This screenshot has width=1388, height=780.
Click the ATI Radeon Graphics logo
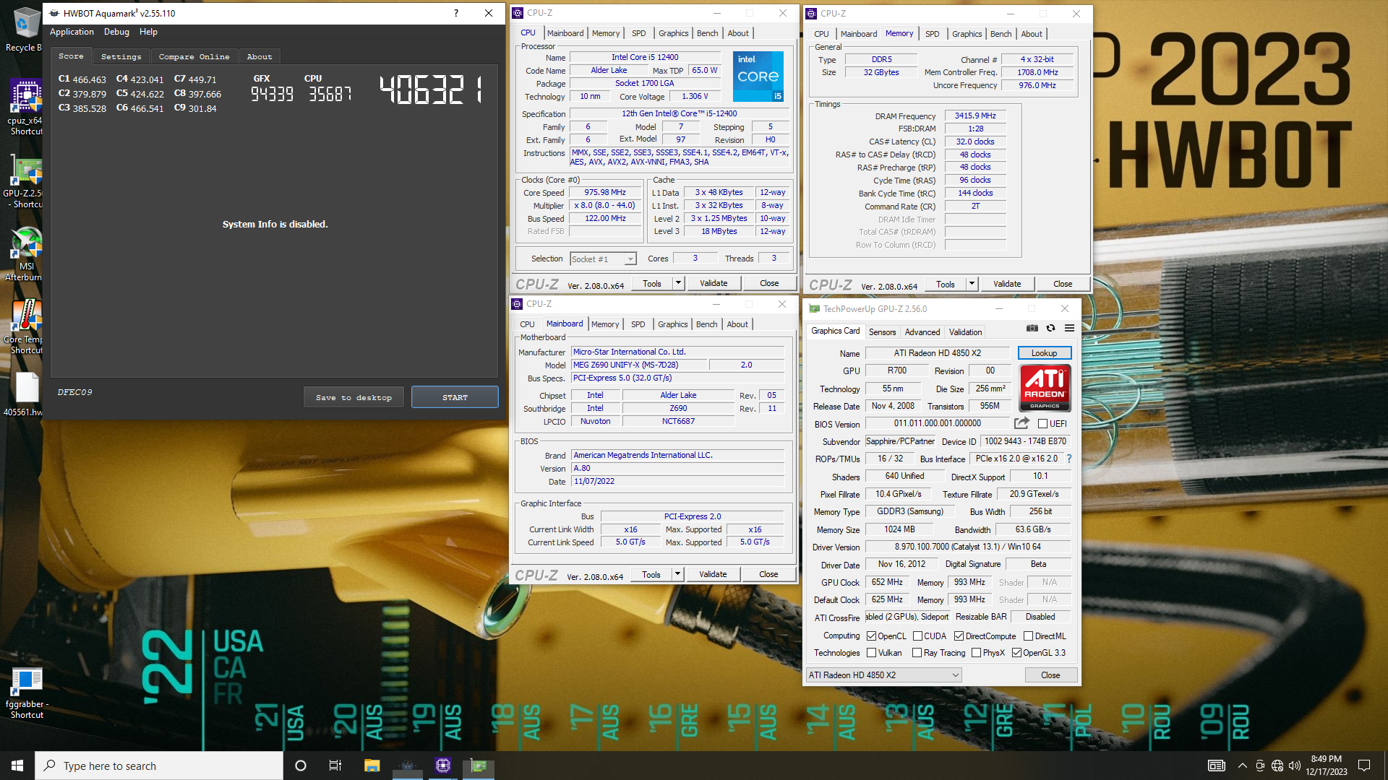[x=1045, y=388]
